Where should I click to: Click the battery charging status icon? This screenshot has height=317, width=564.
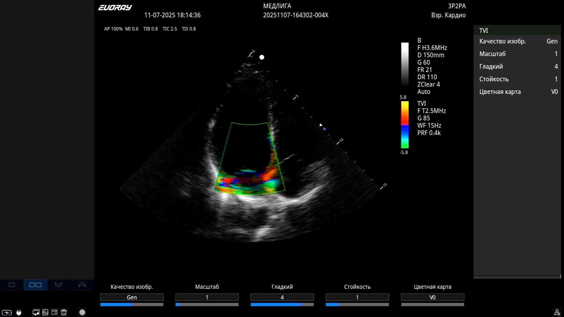pos(7,313)
